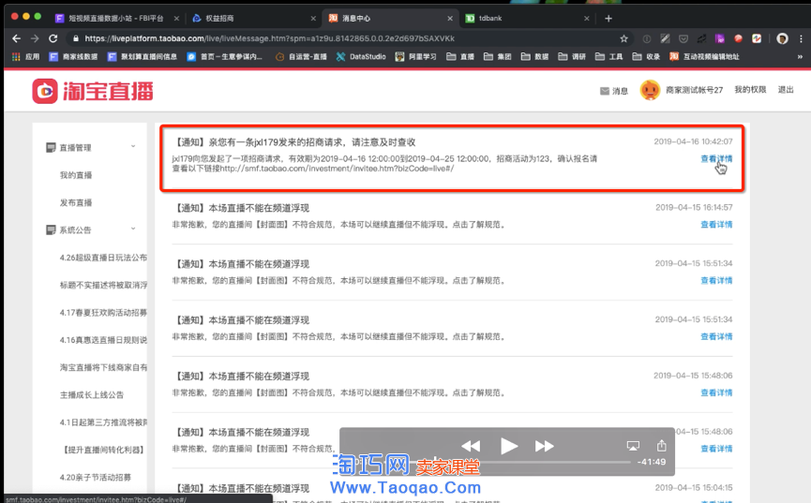Screen dimensions: 811x503
Task: Play the video in the overlay player
Action: [509, 446]
